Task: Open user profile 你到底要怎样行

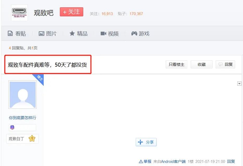Action: (x=22, y=118)
